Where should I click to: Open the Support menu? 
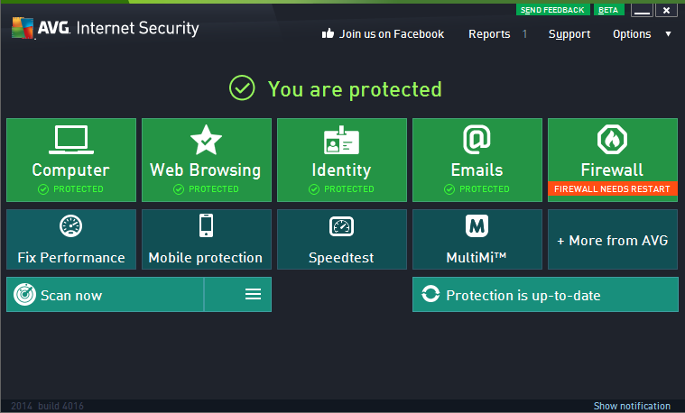coord(569,34)
